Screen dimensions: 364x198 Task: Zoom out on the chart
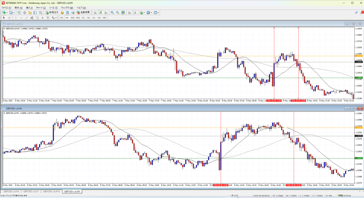117,12
